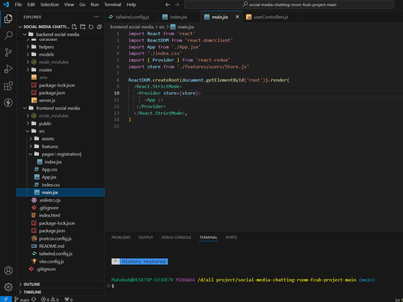Image resolution: width=403 pixels, height=302 pixels.
Task: Open errors and warnings count in status bar
Action: tap(50, 300)
